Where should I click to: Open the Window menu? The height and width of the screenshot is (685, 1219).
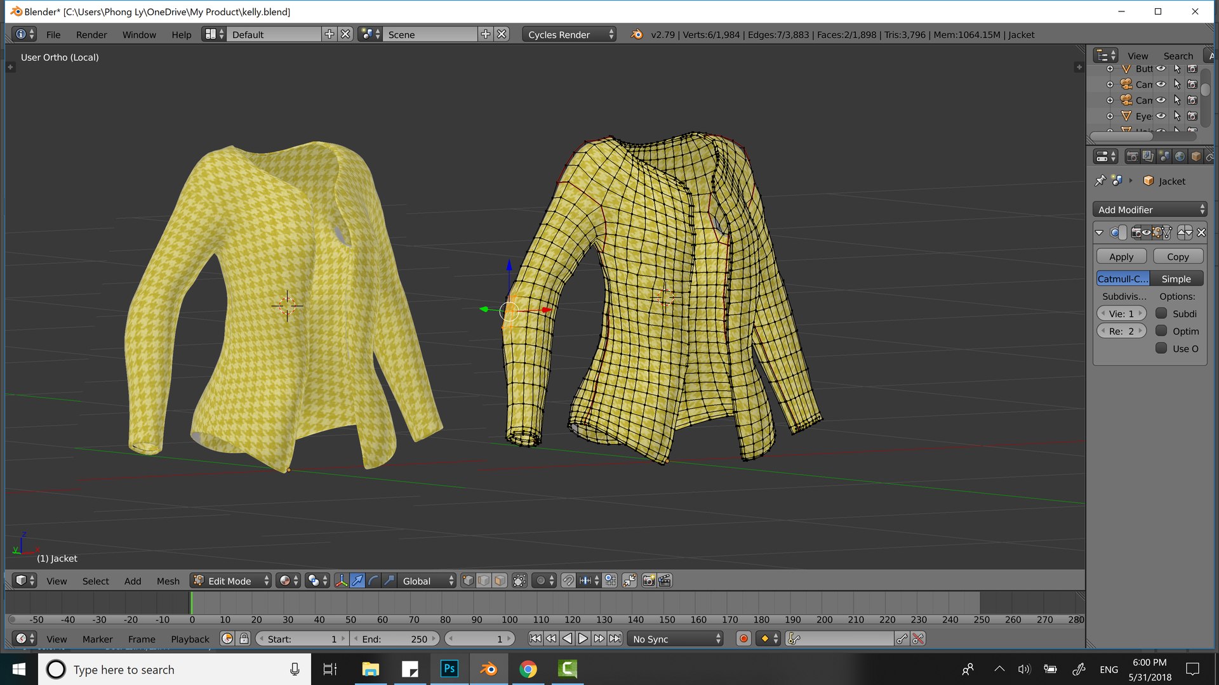tap(139, 35)
